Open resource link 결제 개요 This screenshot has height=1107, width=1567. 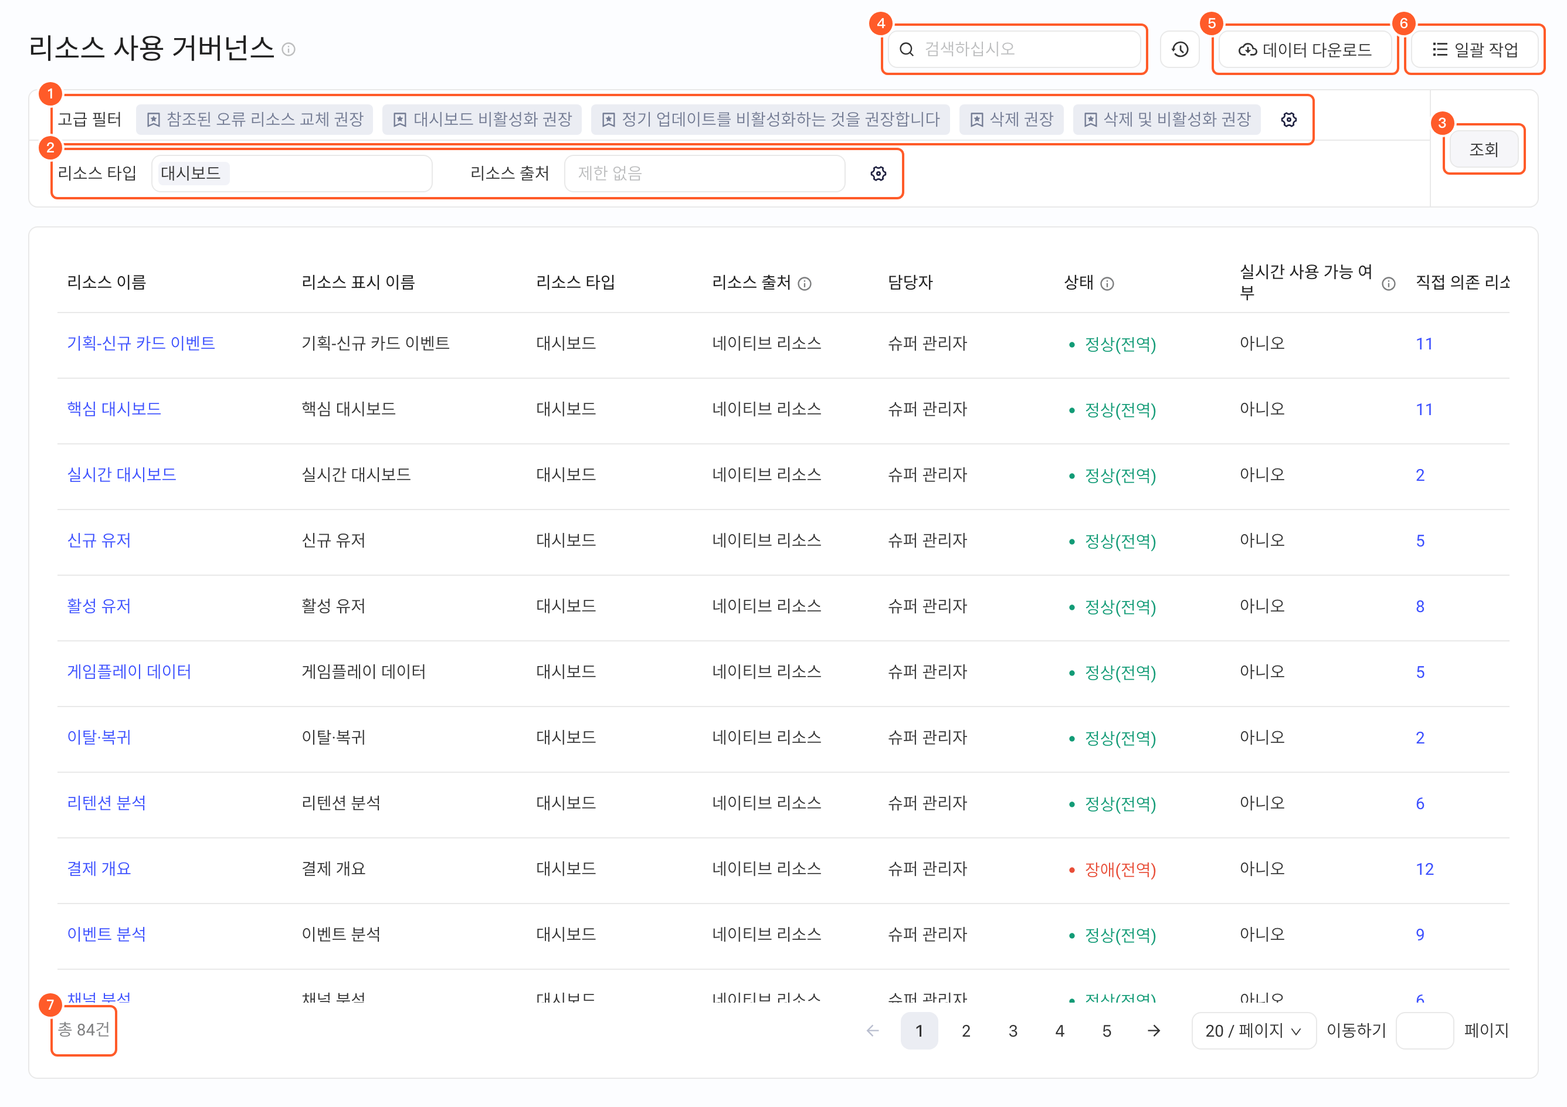click(99, 868)
